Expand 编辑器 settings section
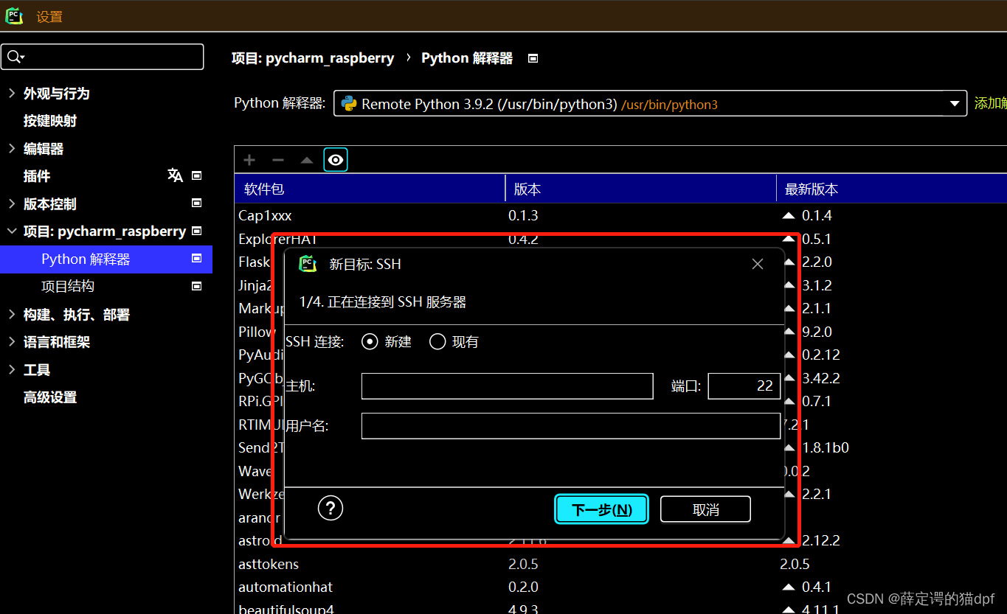This screenshot has width=1007, height=614. [x=11, y=148]
